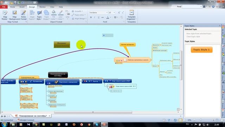Image resolution: width=225 pixels, height=127 pixels.
Task: Open the Chrome taskbar icon
Action: pyautogui.click(x=36, y=125)
